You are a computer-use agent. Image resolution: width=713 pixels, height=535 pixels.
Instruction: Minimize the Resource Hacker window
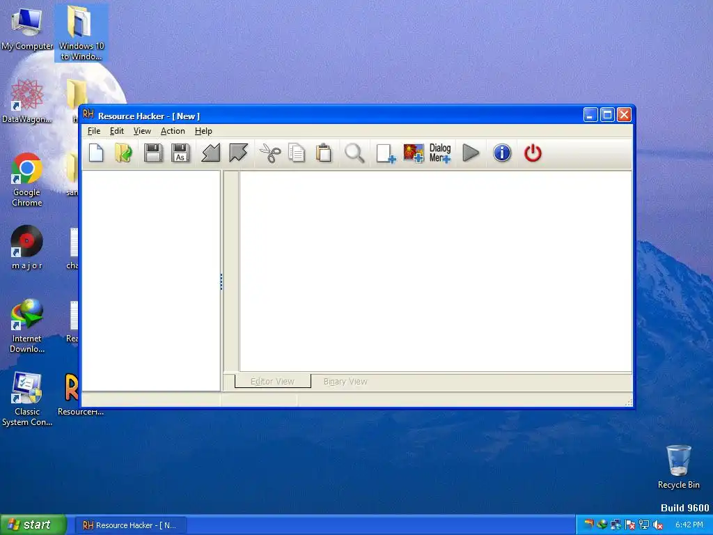(x=590, y=115)
